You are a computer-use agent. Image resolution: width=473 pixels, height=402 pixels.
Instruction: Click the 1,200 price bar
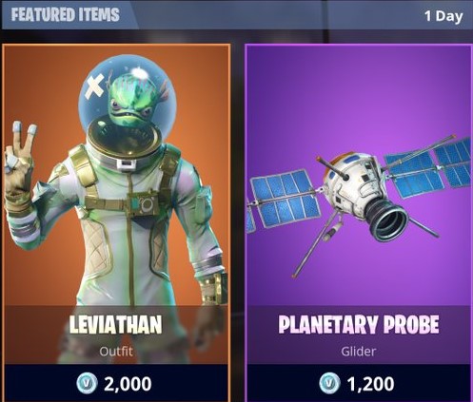pos(359,383)
